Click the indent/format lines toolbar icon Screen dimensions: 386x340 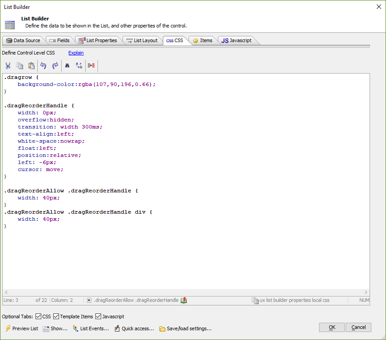[91, 66]
